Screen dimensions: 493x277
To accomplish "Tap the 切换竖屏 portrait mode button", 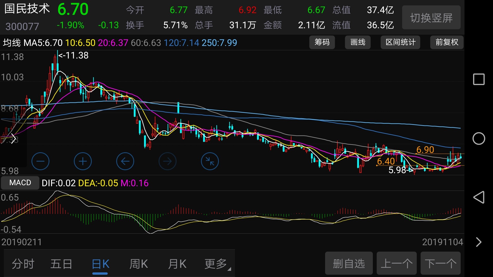I will [x=431, y=17].
